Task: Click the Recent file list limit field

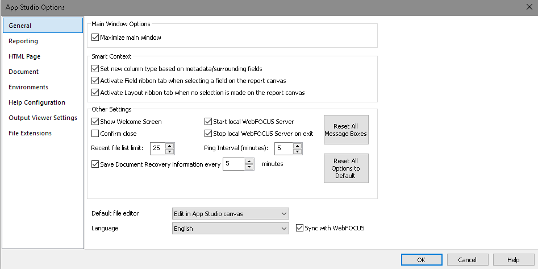Action: [158, 148]
